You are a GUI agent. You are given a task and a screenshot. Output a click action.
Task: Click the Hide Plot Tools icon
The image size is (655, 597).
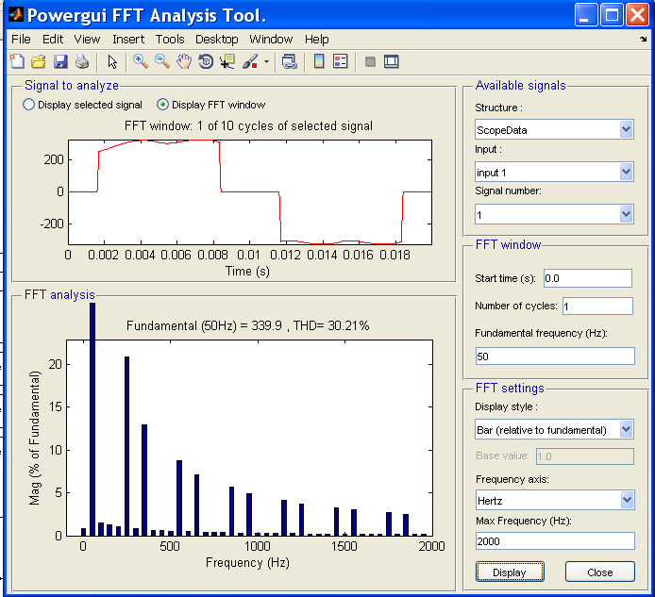click(x=370, y=62)
